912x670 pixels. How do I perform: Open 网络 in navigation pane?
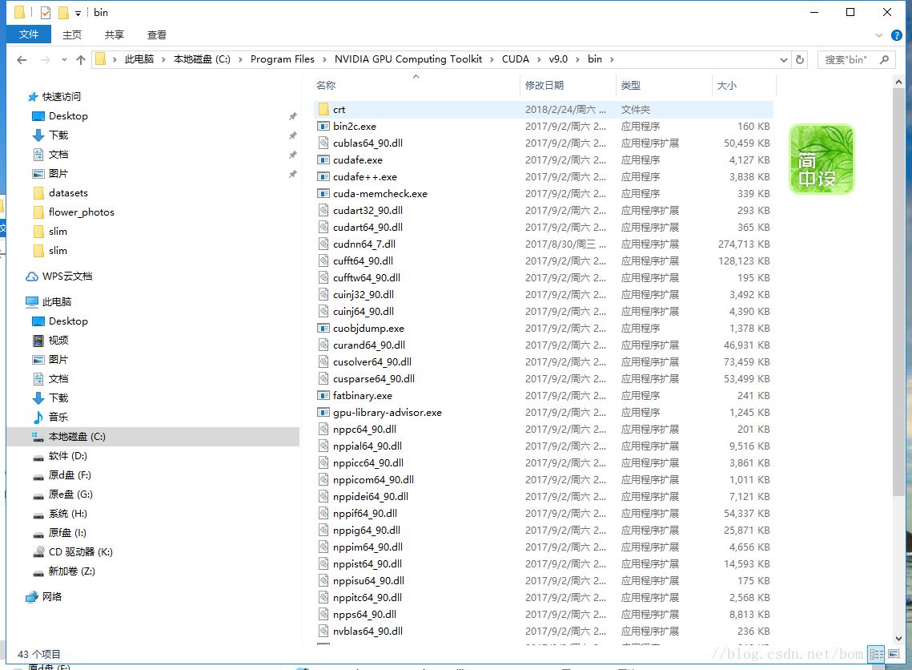pyautogui.click(x=52, y=596)
